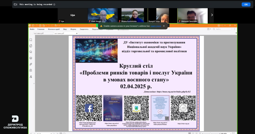The height and width of the screenshot is (134, 255).
Task: Expand the navigation pane side handle
Action: coord(34,83)
